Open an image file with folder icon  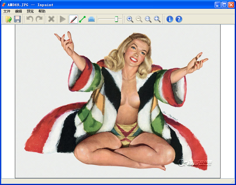[x=8, y=19]
